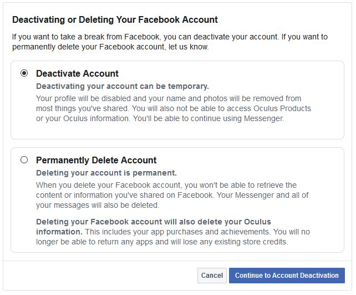The height and width of the screenshot is (295, 356).
Task: Click "Deleting your account is permanent" text
Action: tap(106, 173)
